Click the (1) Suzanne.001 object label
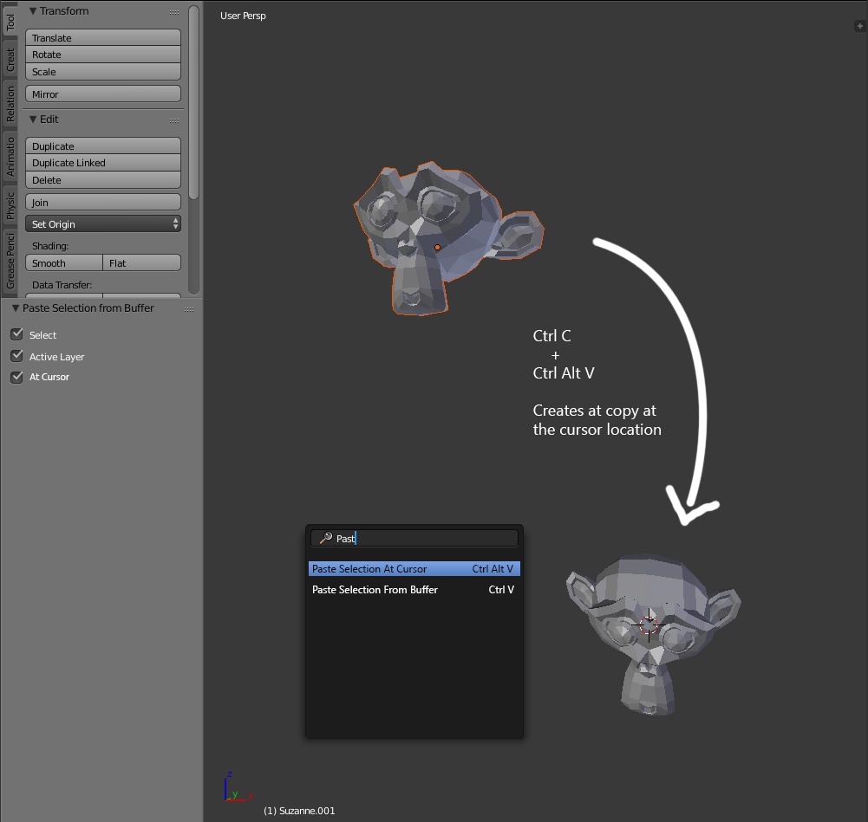The width and height of the screenshot is (868, 822). point(299,811)
